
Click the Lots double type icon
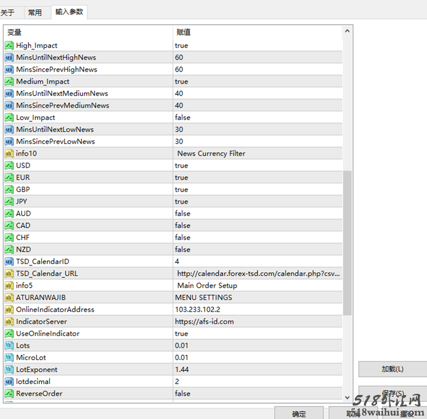click(x=9, y=346)
